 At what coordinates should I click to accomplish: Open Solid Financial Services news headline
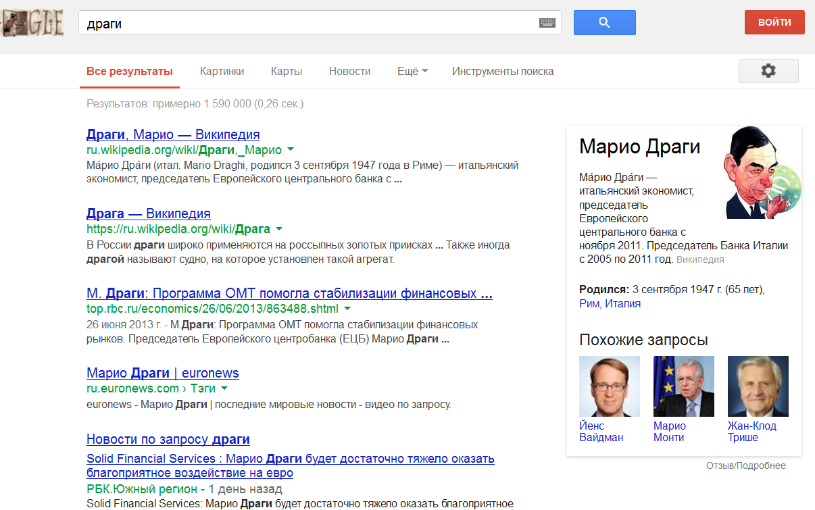click(291, 466)
